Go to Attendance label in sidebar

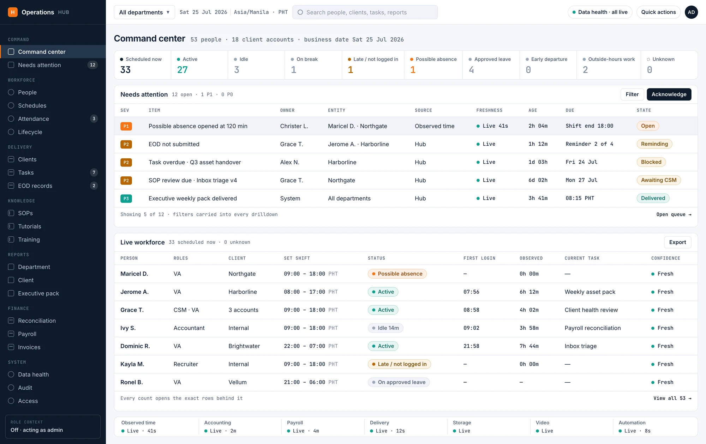34,119
